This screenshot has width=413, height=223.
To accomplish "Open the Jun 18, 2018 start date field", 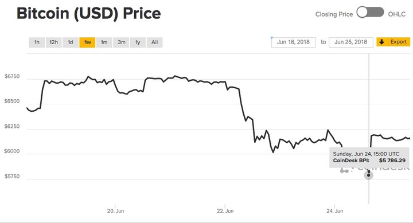I will click(294, 42).
